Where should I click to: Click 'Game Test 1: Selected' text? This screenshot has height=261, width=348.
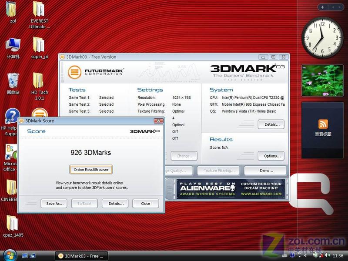coord(91,97)
